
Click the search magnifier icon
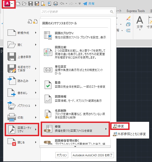click(112, 12)
